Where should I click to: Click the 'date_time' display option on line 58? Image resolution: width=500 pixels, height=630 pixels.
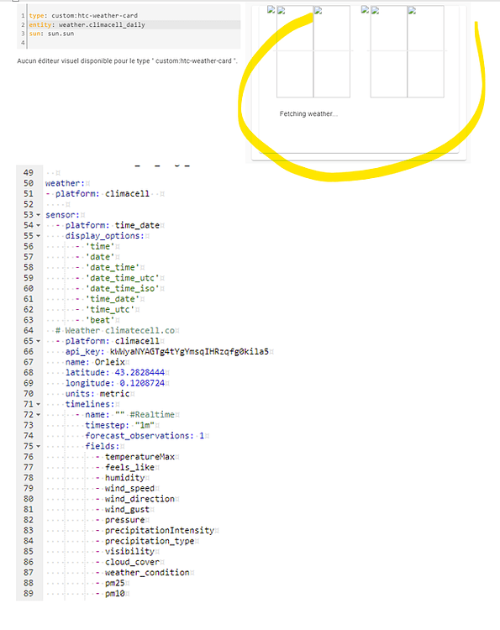tap(113, 267)
